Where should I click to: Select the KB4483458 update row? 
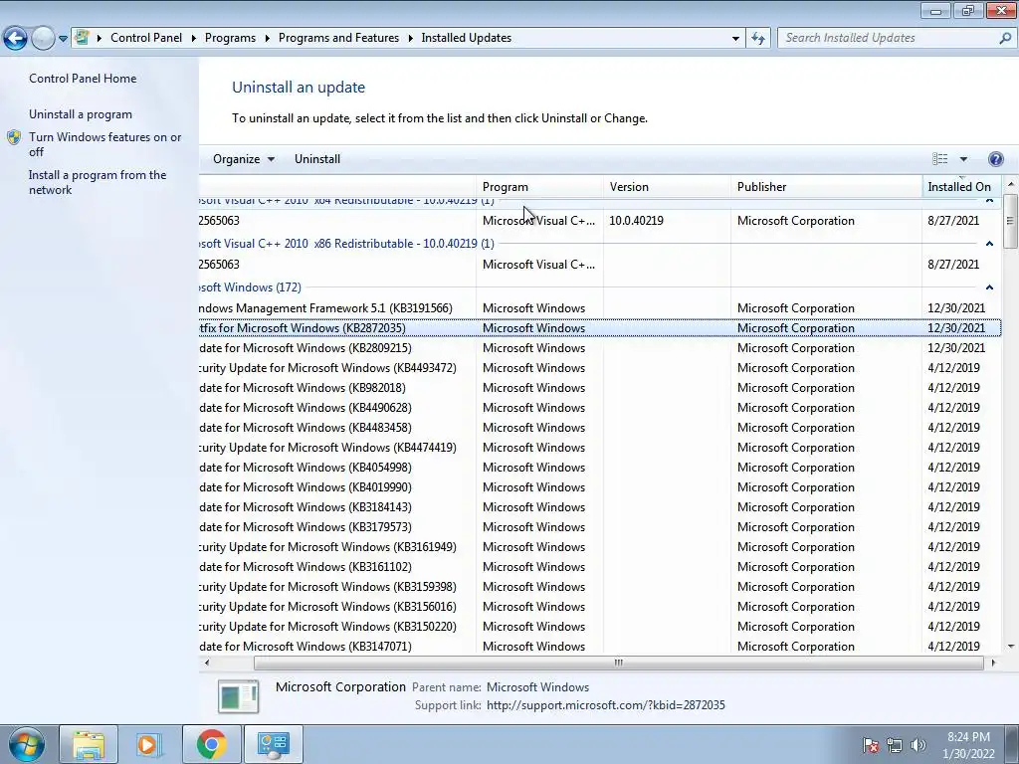point(600,428)
